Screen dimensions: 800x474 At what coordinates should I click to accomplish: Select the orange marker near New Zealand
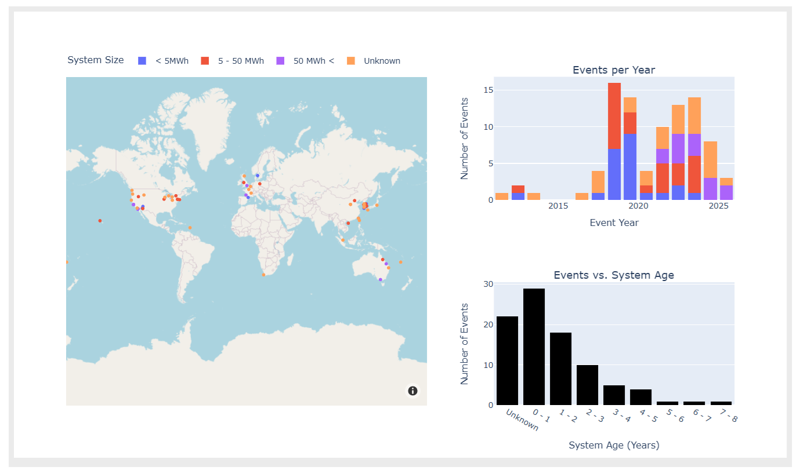coord(400,262)
